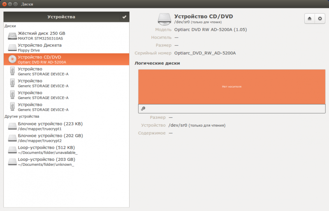Open partition options gears under volume map
329x211 pixels.
pyautogui.click(x=143, y=109)
